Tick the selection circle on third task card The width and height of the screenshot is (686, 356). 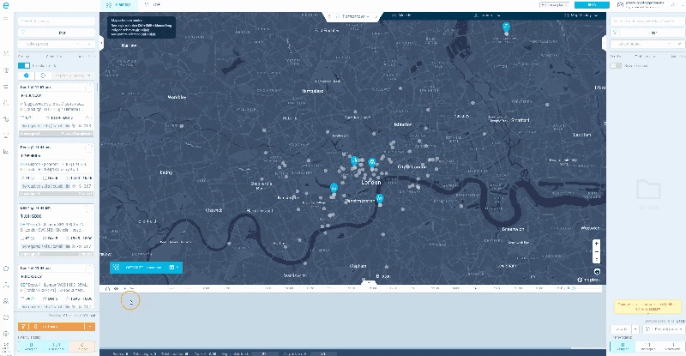click(x=89, y=208)
